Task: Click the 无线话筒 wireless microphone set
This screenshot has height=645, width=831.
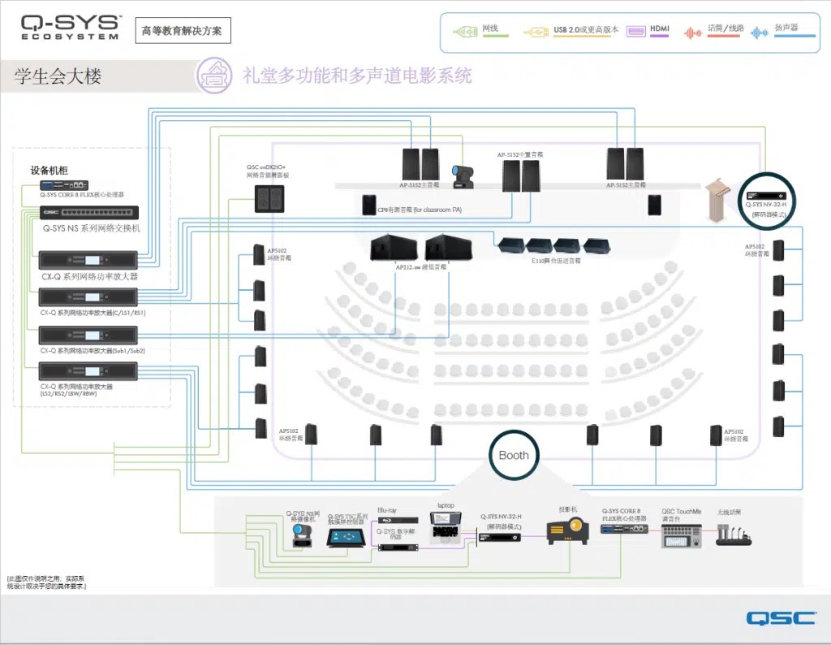Action: pyautogui.click(x=734, y=535)
